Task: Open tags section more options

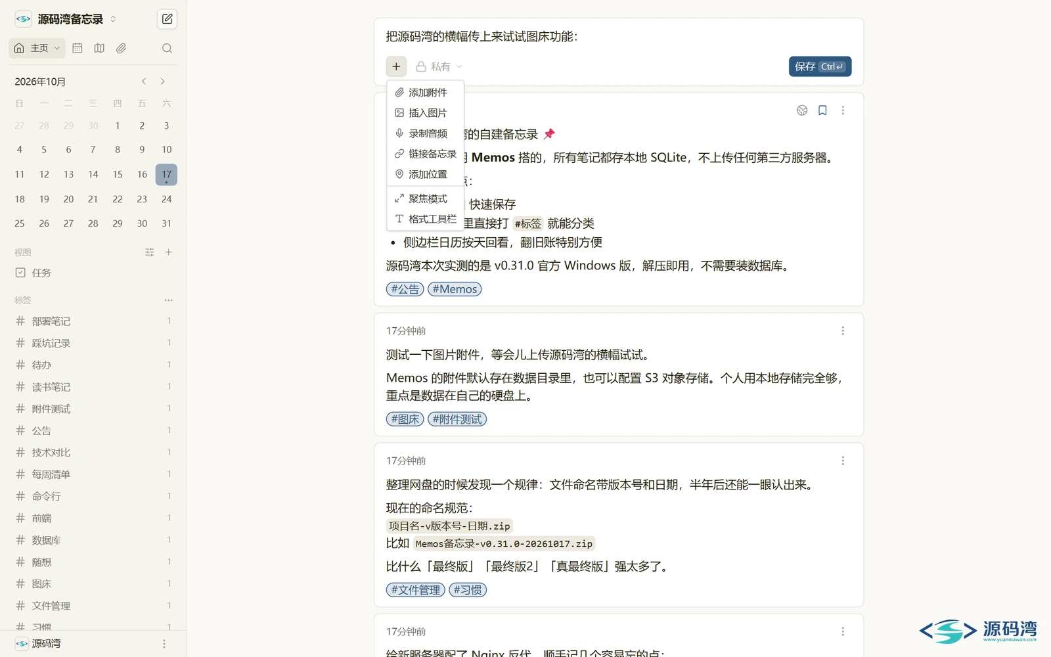Action: click(x=169, y=300)
